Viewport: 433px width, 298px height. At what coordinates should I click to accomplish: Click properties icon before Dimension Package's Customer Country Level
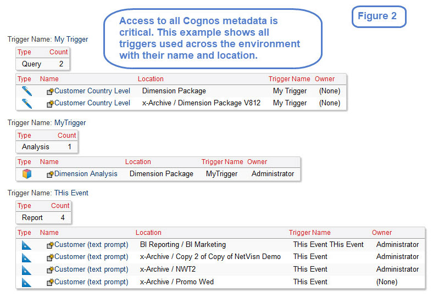pos(50,91)
